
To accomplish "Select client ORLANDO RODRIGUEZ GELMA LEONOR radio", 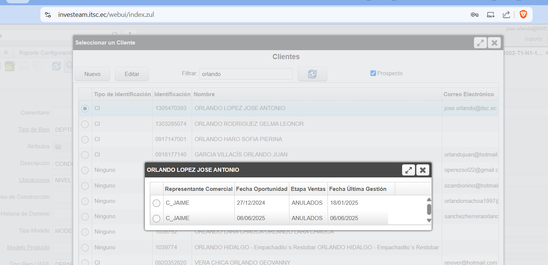I will [85, 124].
